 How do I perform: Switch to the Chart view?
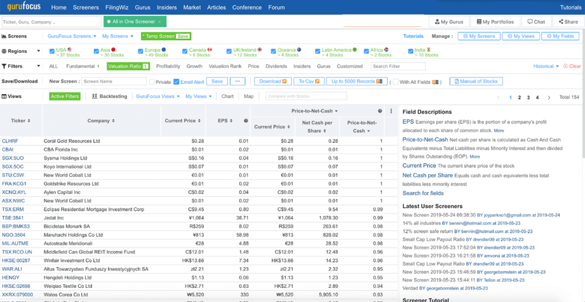click(227, 96)
